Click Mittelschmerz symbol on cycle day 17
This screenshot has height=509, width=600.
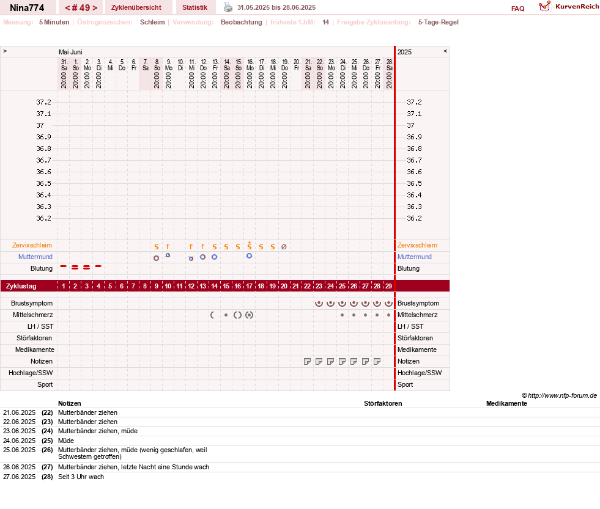249,315
